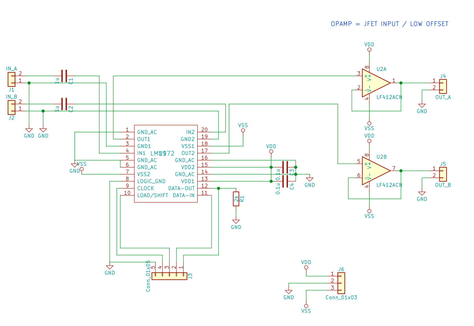Select the R1 2k resistor
Screen dimensions: 474x326
(236, 199)
